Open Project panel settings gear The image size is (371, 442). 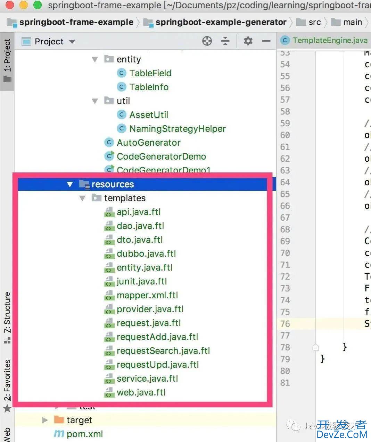[x=248, y=41]
